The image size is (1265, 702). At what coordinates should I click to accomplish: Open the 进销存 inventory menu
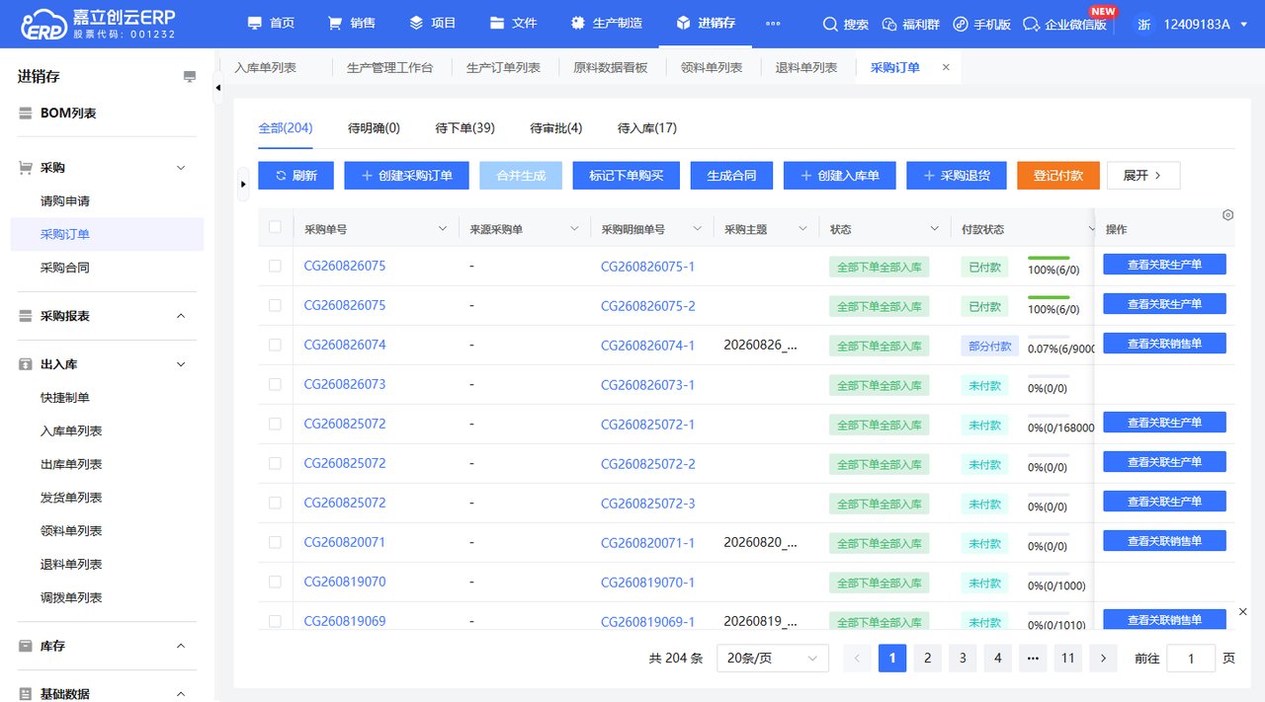(x=706, y=23)
